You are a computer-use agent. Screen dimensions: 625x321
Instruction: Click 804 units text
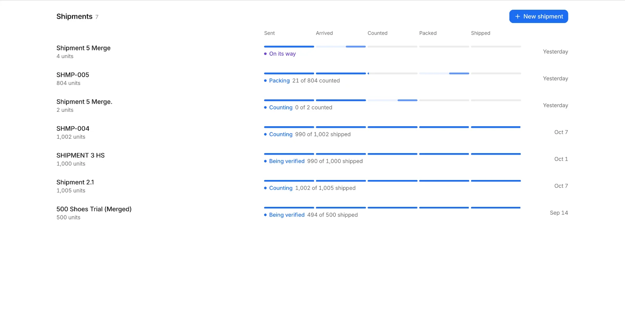click(x=68, y=83)
